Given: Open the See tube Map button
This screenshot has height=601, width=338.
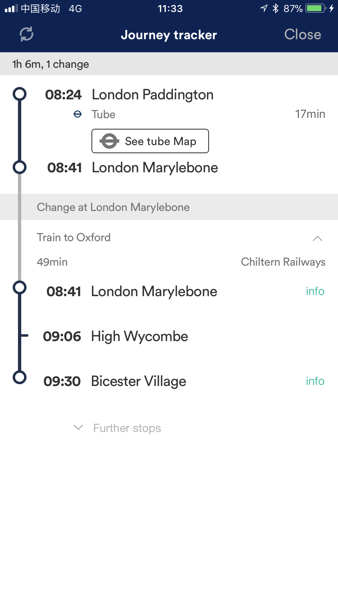Looking at the screenshot, I should pos(150,141).
